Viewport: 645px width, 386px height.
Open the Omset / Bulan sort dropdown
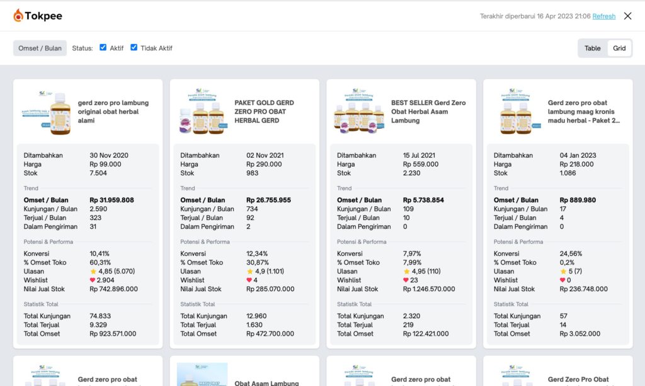(x=40, y=48)
